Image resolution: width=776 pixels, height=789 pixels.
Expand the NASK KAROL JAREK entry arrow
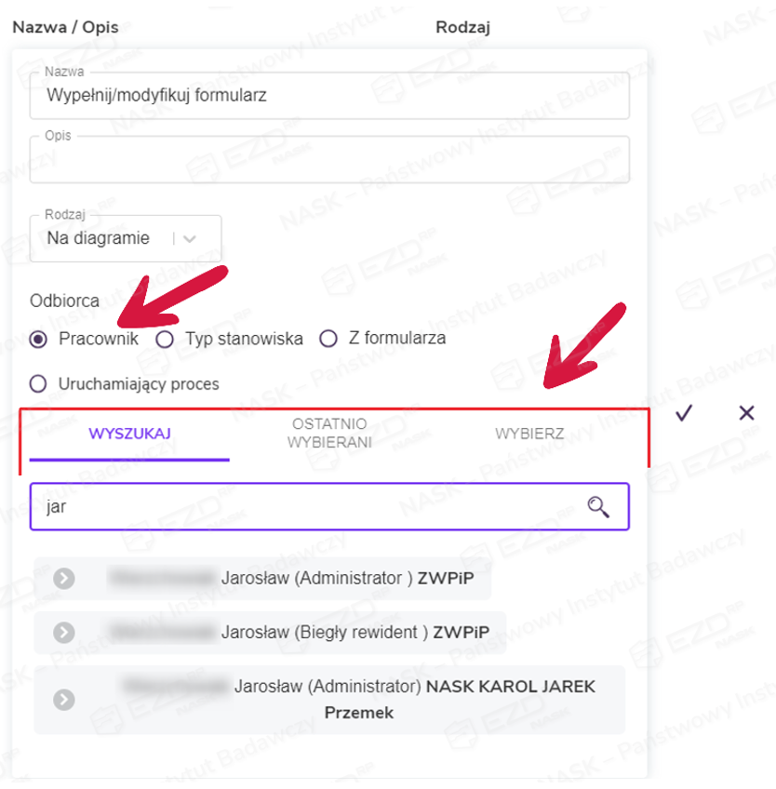tap(63, 700)
